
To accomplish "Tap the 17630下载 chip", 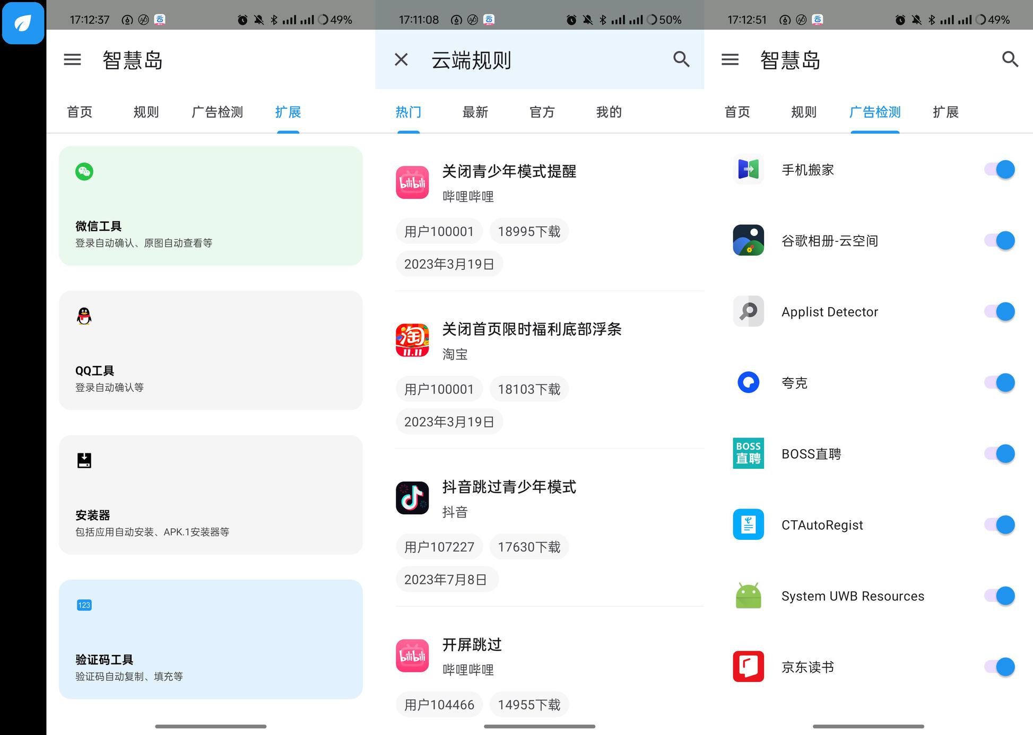I will [529, 547].
